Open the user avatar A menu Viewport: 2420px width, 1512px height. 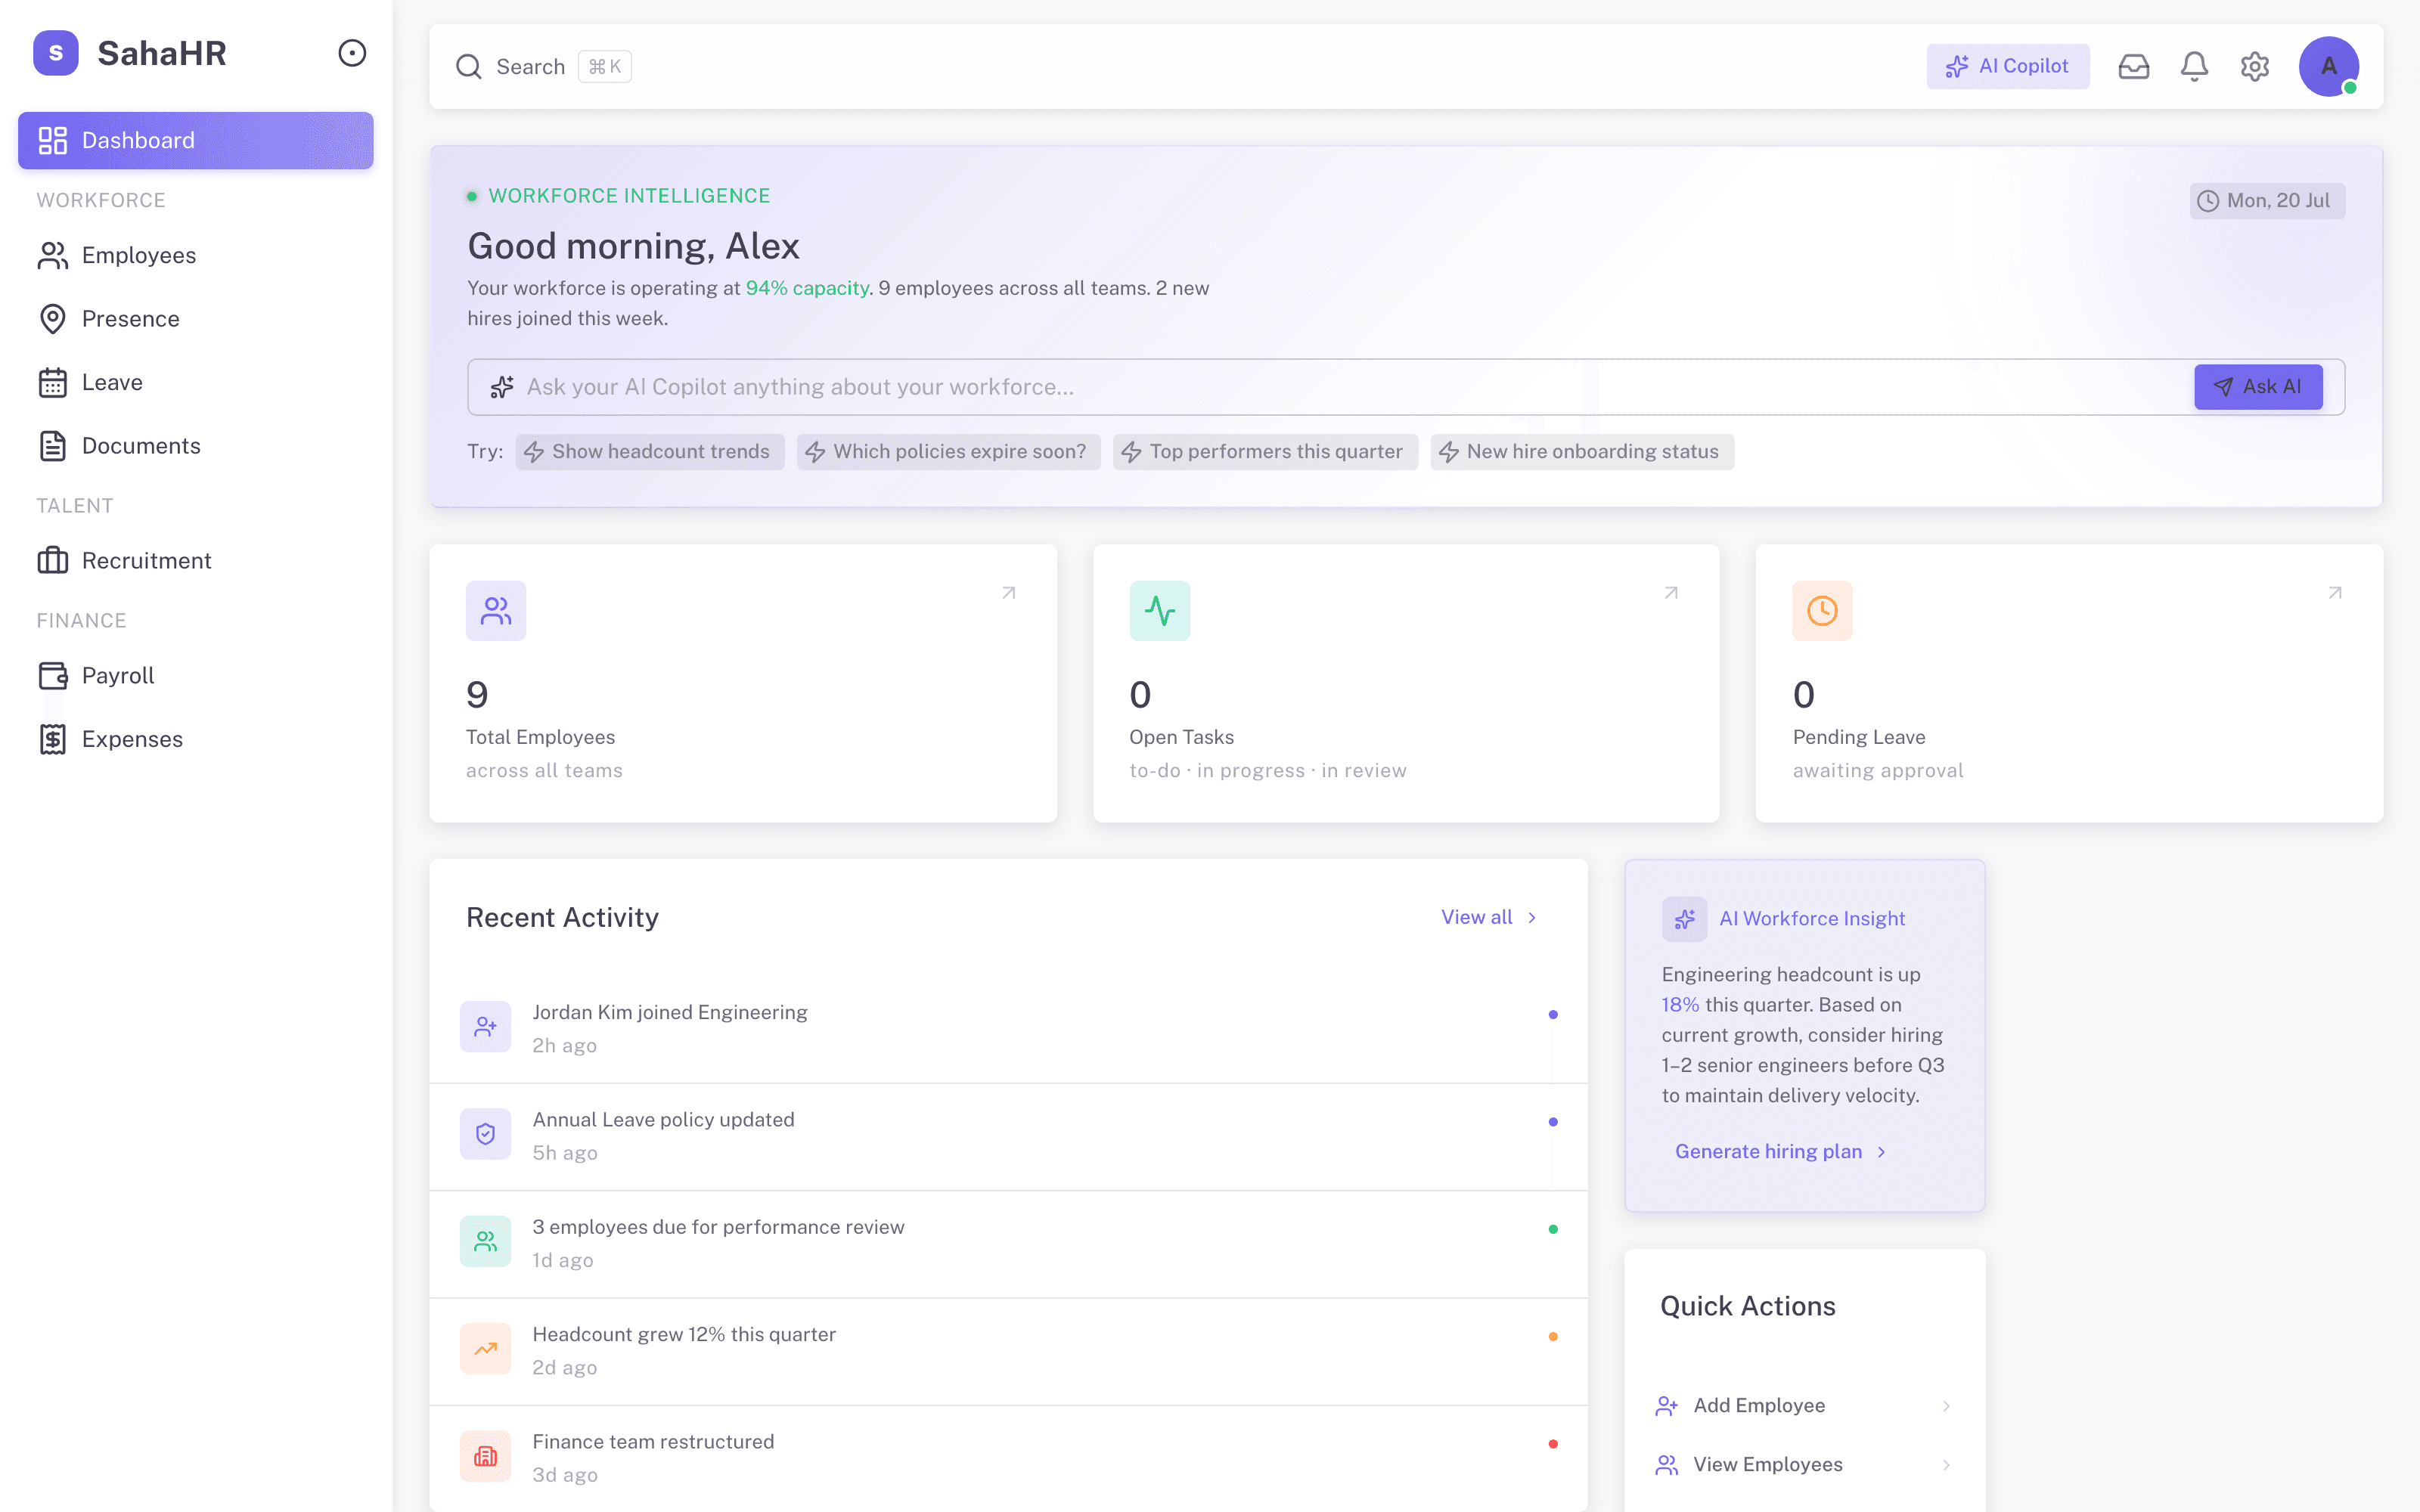tap(2329, 67)
